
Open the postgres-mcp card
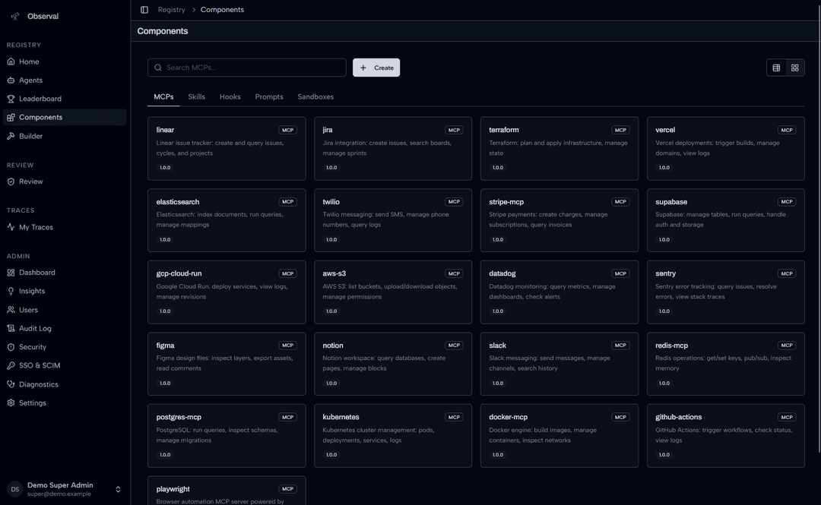point(227,435)
